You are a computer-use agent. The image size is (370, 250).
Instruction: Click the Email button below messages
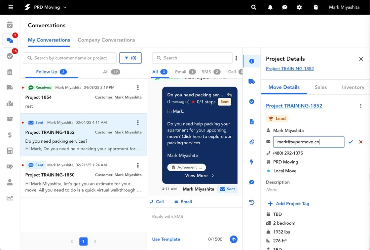[x=183, y=202]
